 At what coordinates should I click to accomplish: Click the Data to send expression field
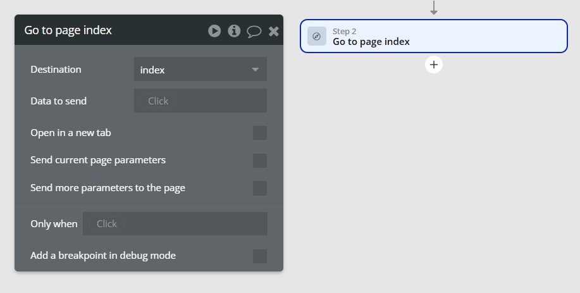click(201, 101)
